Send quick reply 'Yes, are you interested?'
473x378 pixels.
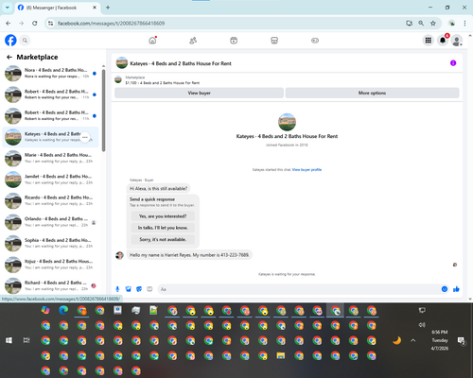(163, 216)
